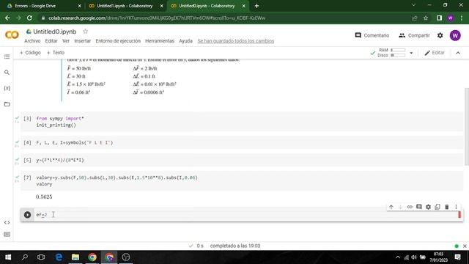Select the valory substitution code cell
This screenshot has height=264, width=469.
(242, 181)
